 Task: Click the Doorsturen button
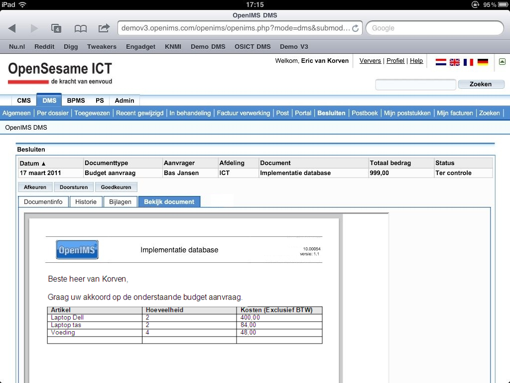tap(74, 188)
